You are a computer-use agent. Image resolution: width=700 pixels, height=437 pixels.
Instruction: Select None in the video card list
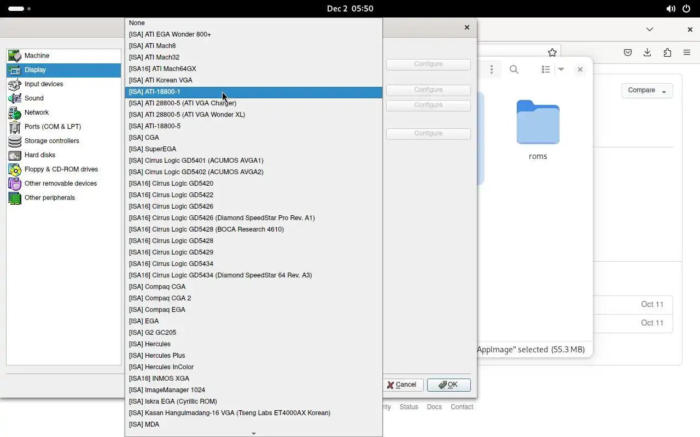(254, 23)
